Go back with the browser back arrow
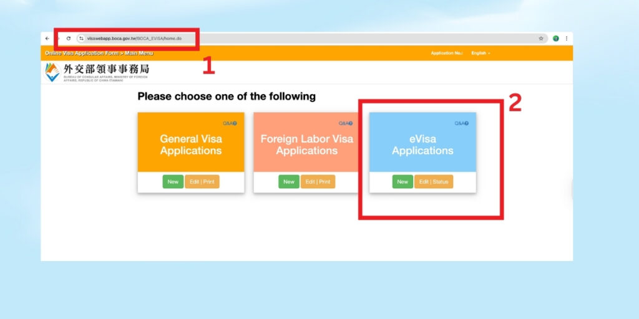This screenshot has width=639, height=319. pos(47,39)
